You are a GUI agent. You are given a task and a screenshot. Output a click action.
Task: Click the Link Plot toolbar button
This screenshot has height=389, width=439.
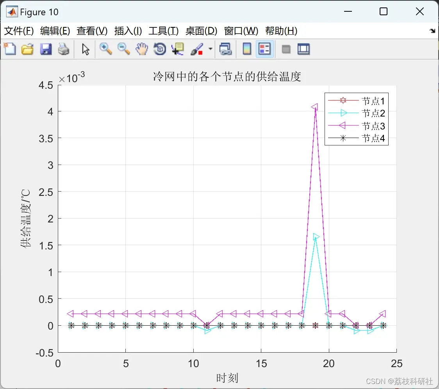(x=225, y=49)
